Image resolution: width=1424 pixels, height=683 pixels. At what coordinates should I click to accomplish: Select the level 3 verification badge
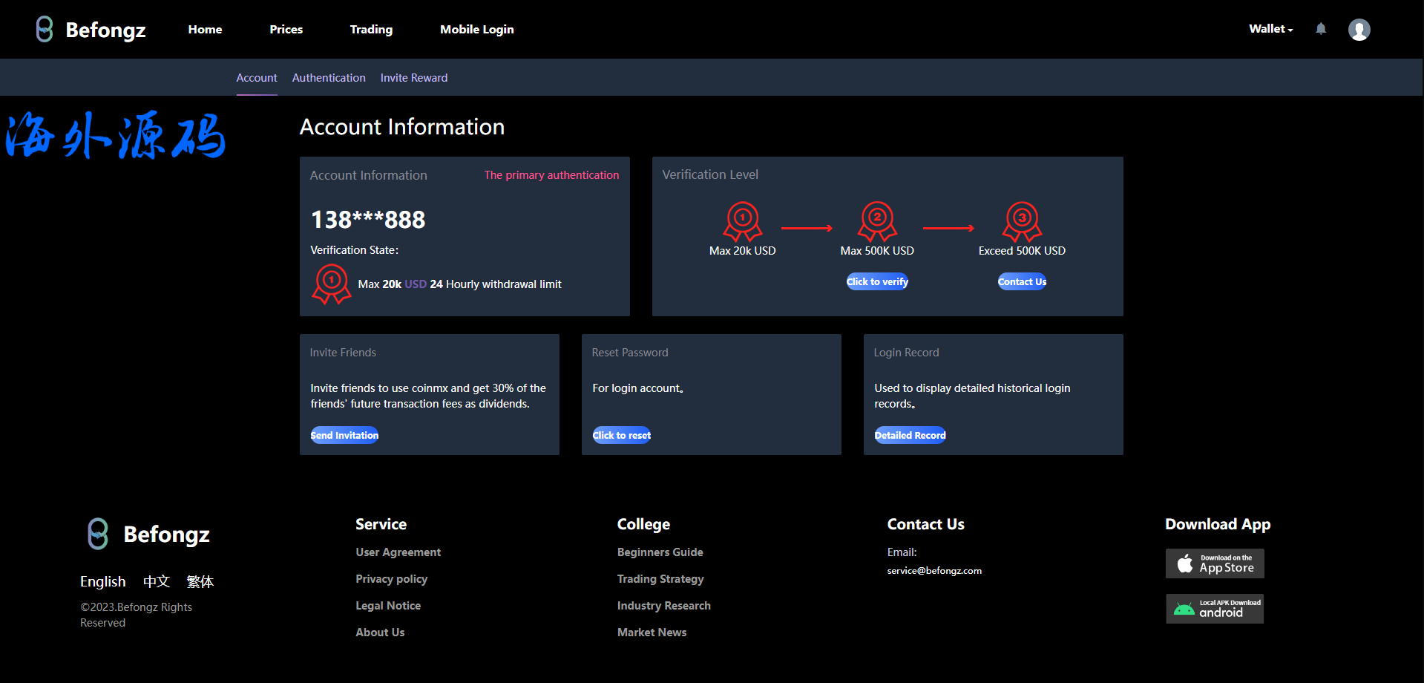pyautogui.click(x=1022, y=220)
